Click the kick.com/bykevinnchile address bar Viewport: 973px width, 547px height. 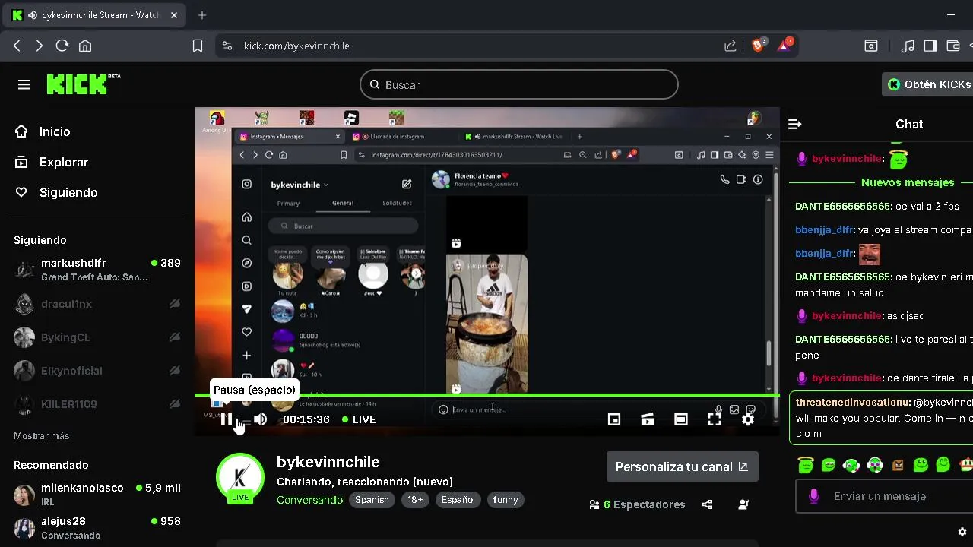[x=296, y=46]
